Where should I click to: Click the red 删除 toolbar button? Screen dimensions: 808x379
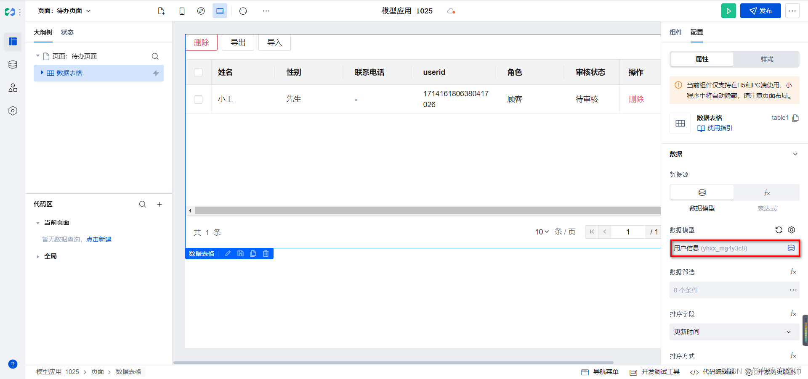pyautogui.click(x=202, y=42)
